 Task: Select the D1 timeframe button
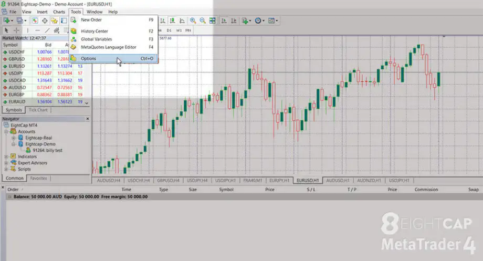point(170,30)
